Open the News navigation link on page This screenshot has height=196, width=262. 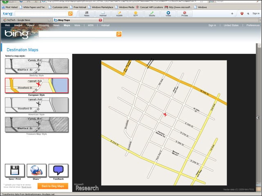coord(56,25)
